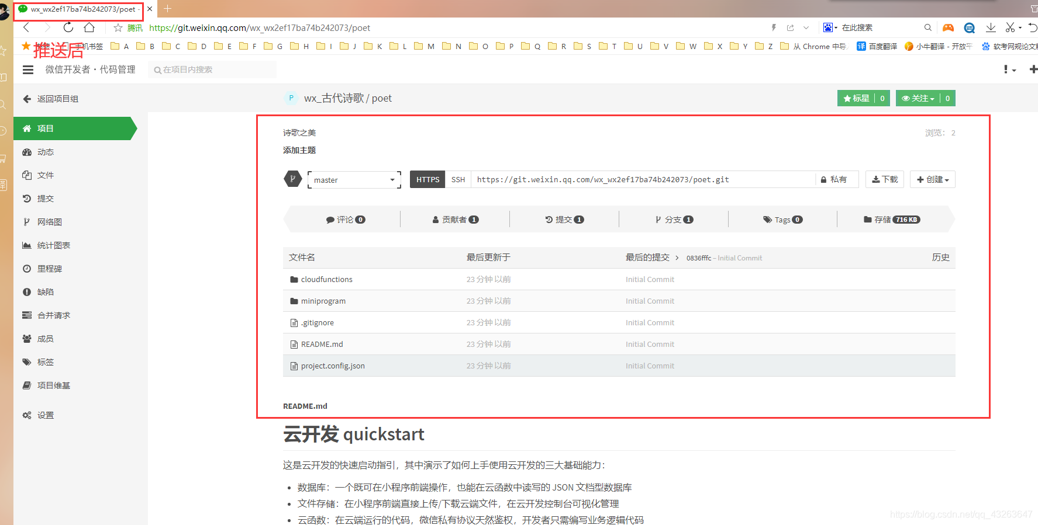Screen dimensions: 1038x525
Task: Switch clone URL to HTTPS
Action: 427,179
